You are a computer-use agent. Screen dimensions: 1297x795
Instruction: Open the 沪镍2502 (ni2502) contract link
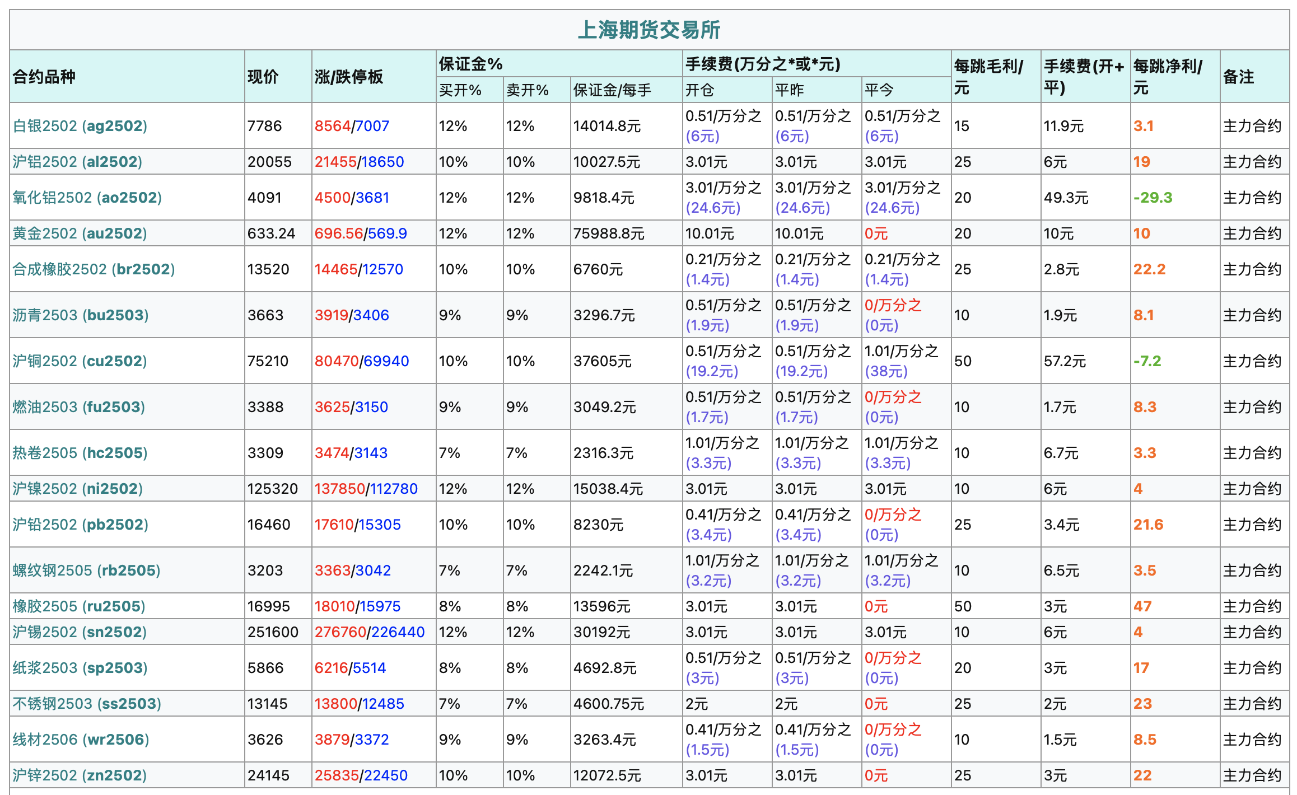[x=77, y=489]
